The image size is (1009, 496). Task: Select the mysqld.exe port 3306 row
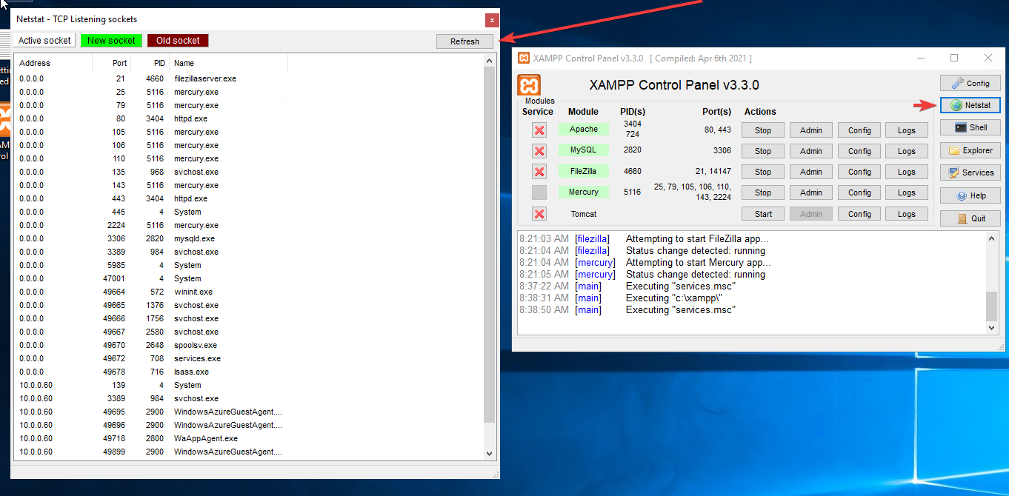click(152, 238)
